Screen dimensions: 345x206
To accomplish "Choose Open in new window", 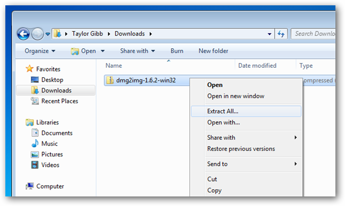I will click(236, 96).
